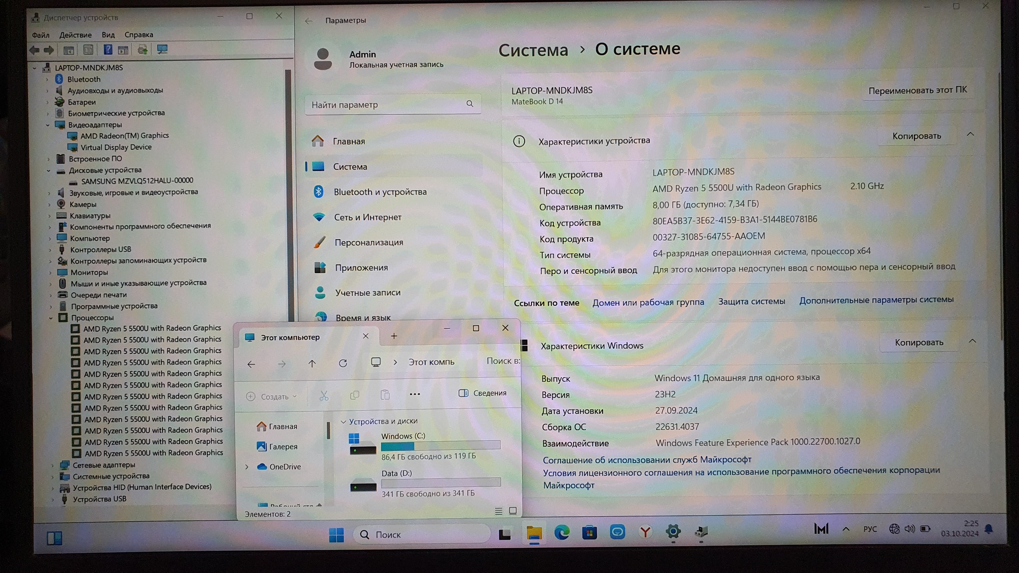Switch Explorer to the details list view
1019x573 pixels.
click(x=499, y=511)
